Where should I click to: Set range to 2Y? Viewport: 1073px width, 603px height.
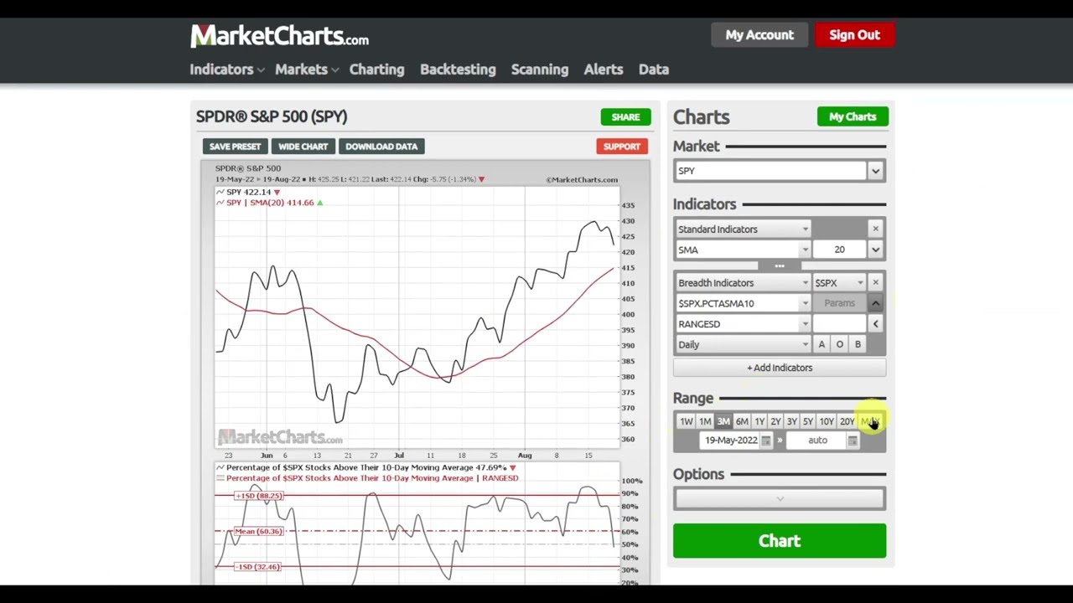[x=775, y=421]
